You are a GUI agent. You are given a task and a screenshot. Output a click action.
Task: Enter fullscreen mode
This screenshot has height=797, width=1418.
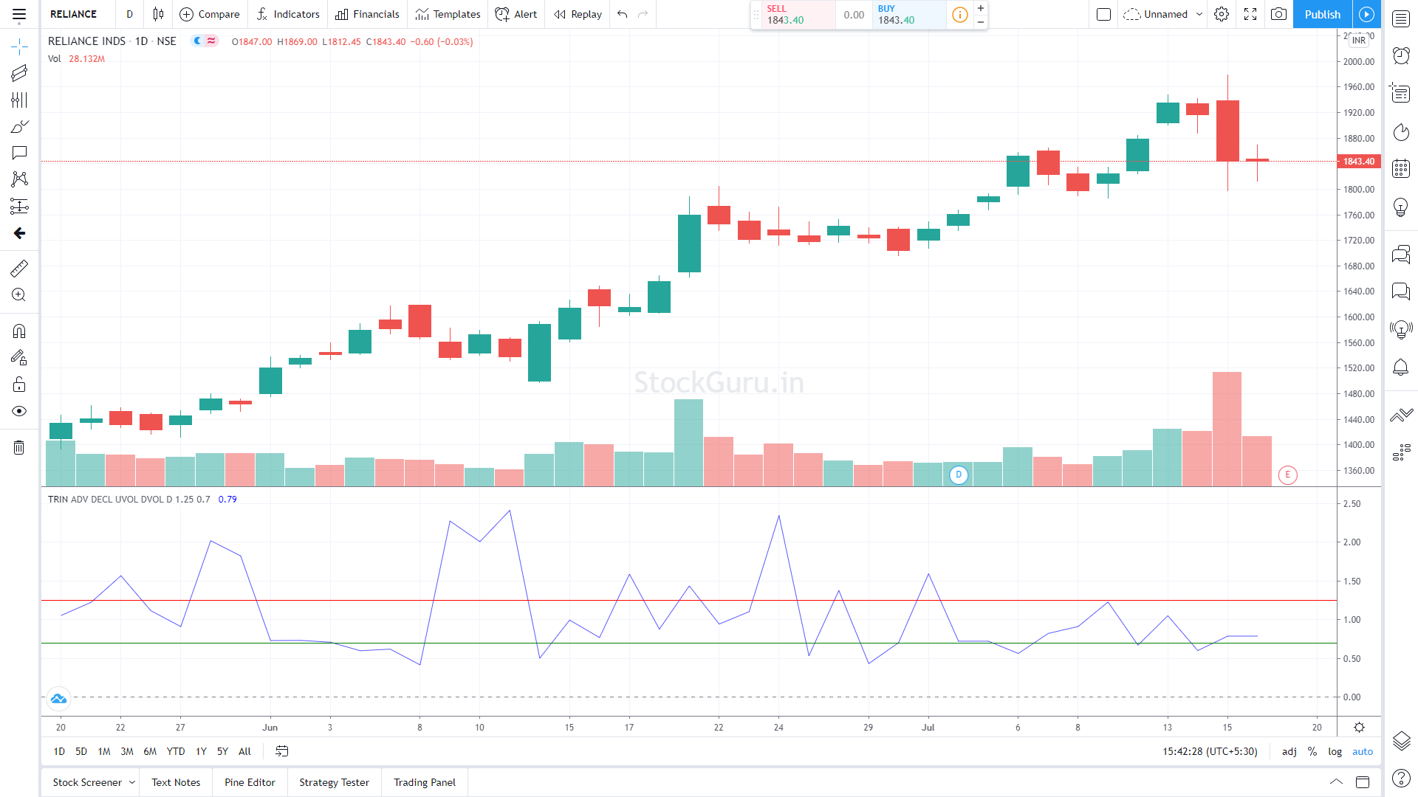1250,14
